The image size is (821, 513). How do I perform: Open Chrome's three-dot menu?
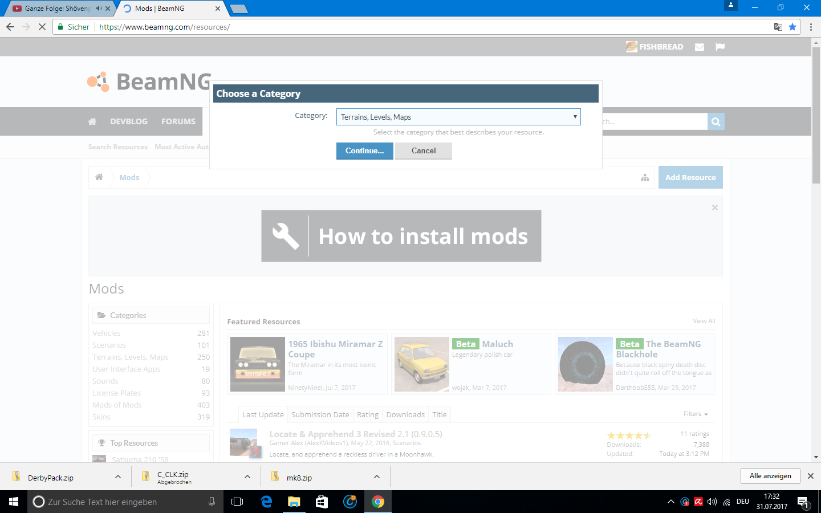click(811, 27)
